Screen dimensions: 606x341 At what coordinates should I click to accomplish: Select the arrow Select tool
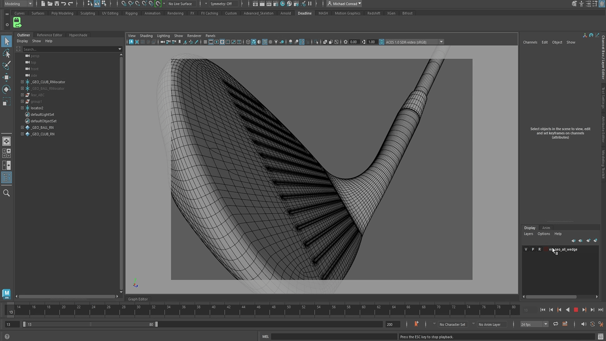tap(7, 41)
